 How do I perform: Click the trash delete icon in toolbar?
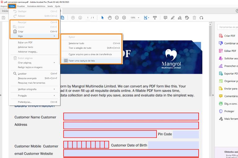(x=194, y=18)
